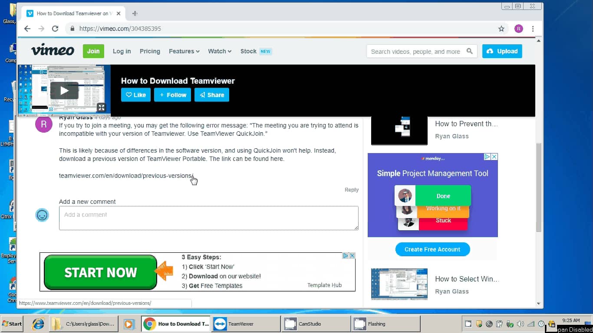Switch to the CamStudio taskbar window
This screenshot has width=593, height=333.
point(316,324)
